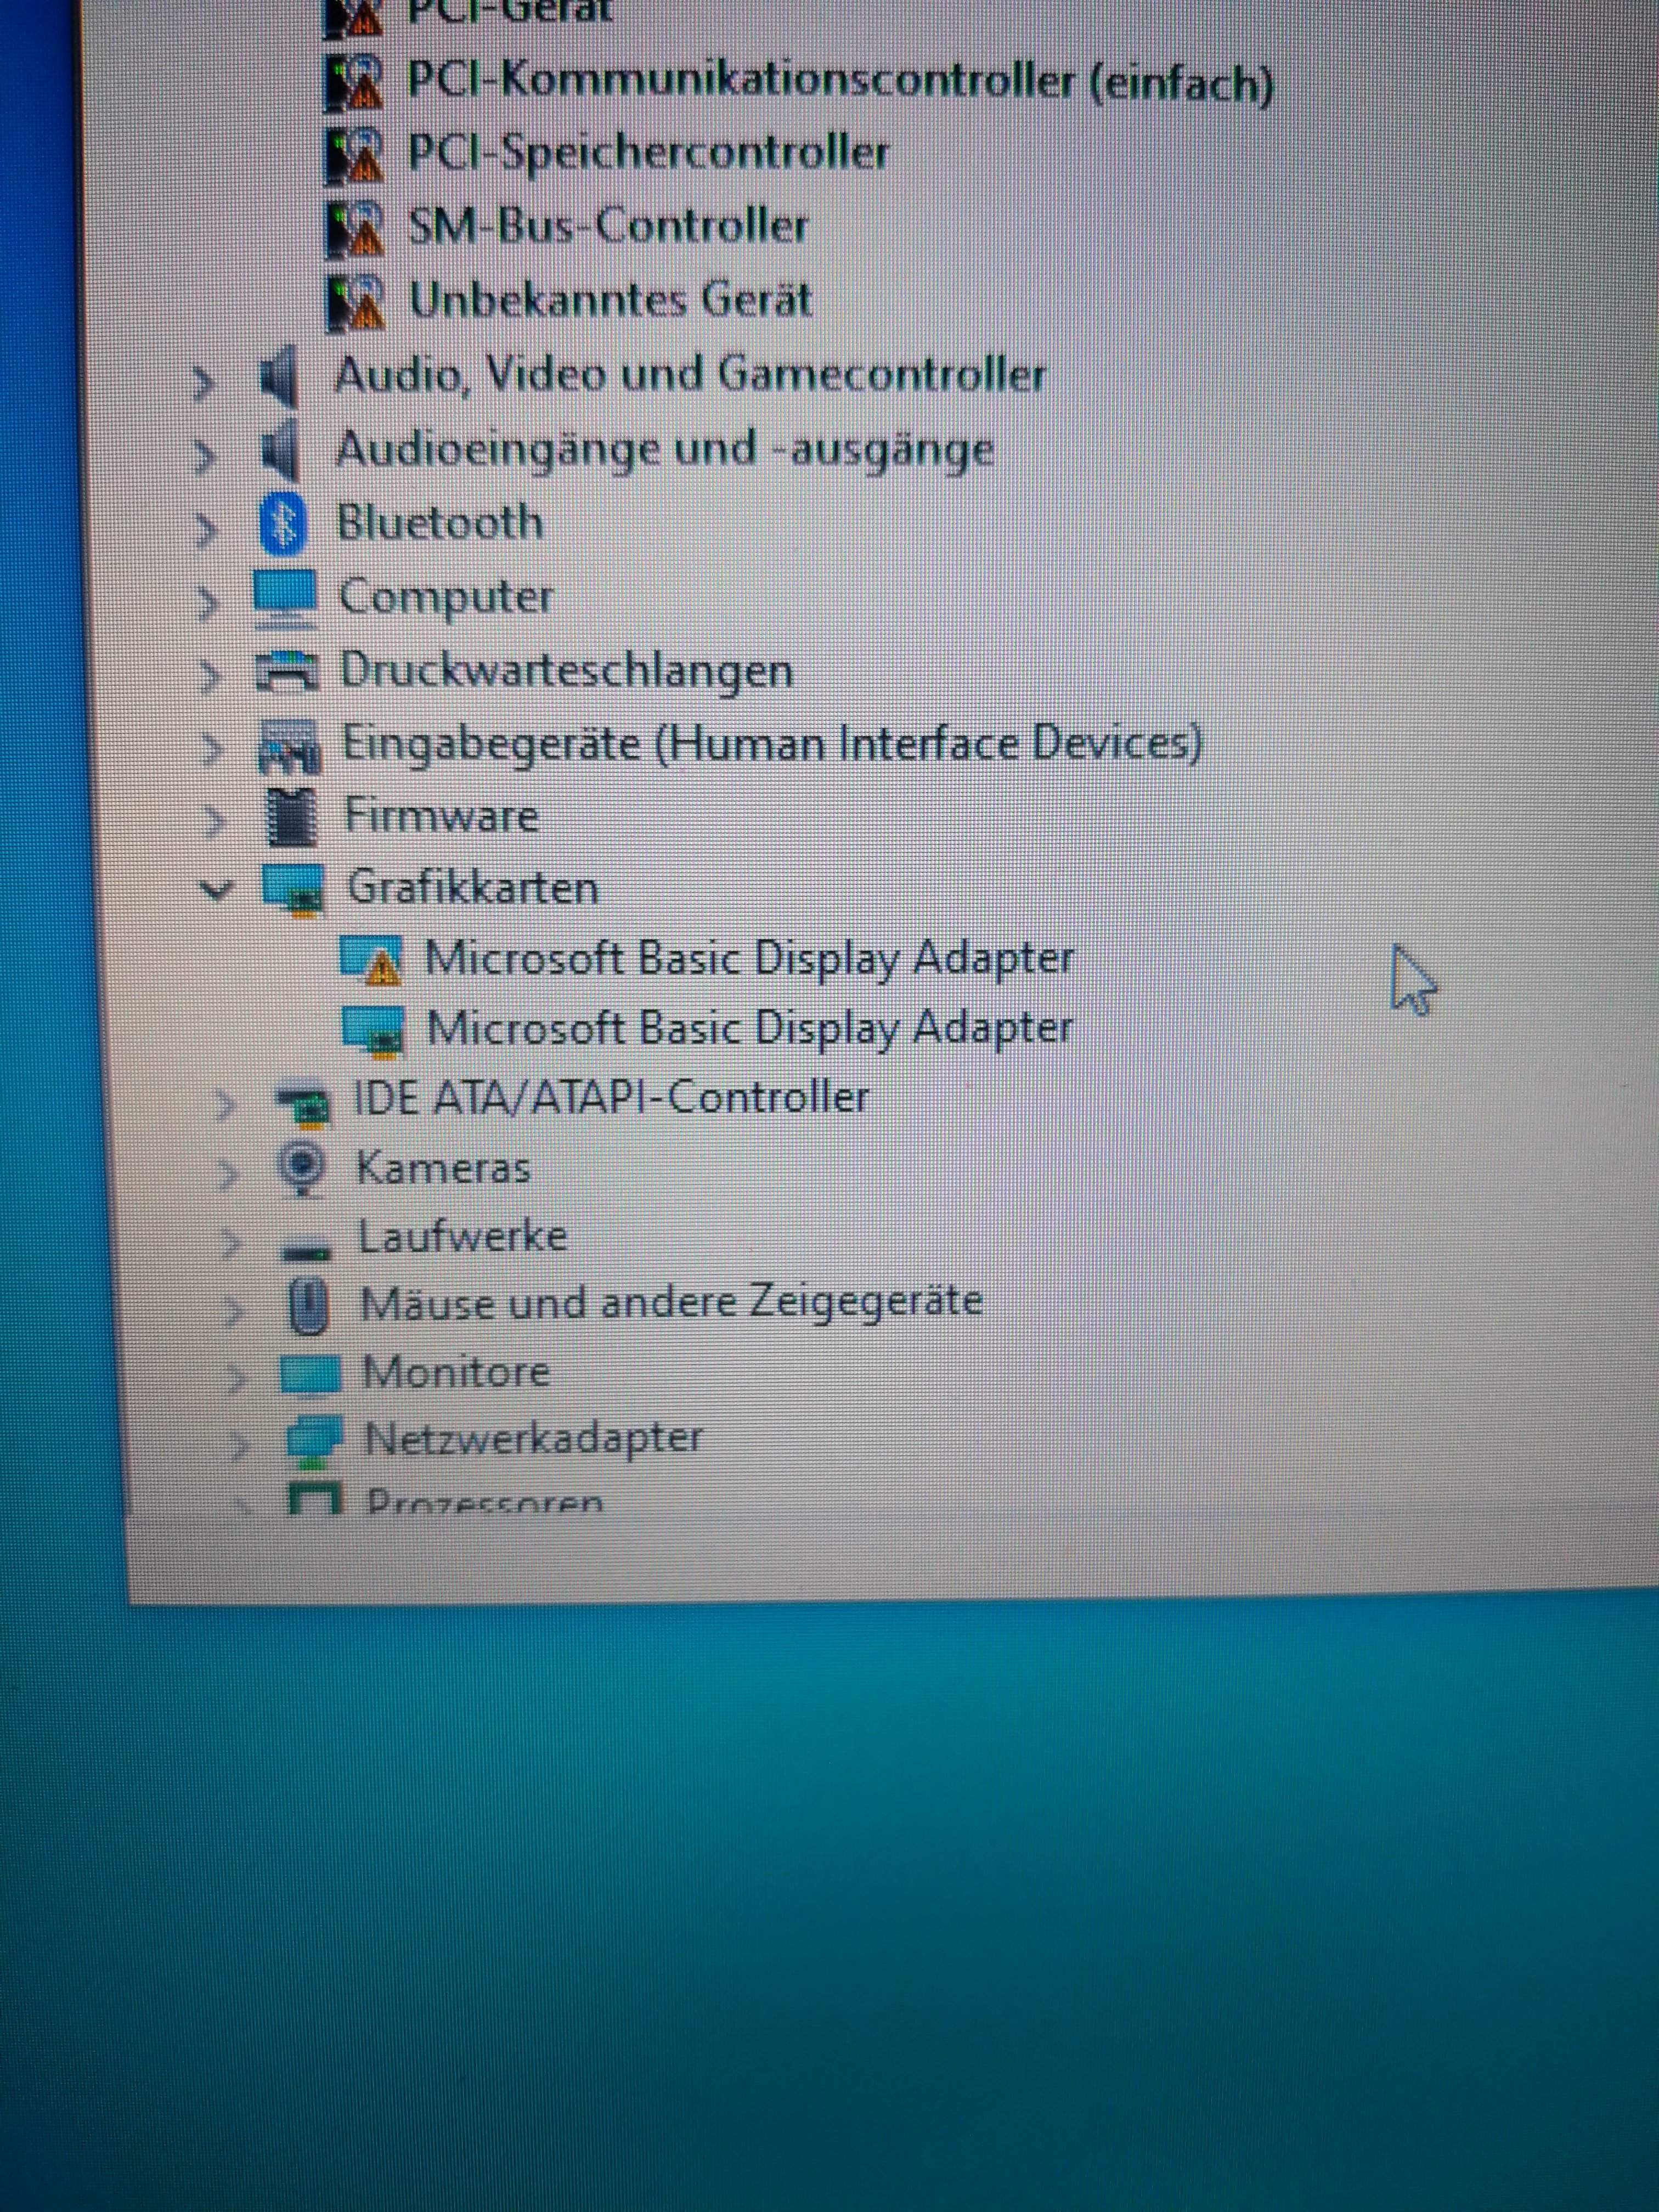Select the Laufwerke category label
1659x2212 pixels.
(x=462, y=1237)
